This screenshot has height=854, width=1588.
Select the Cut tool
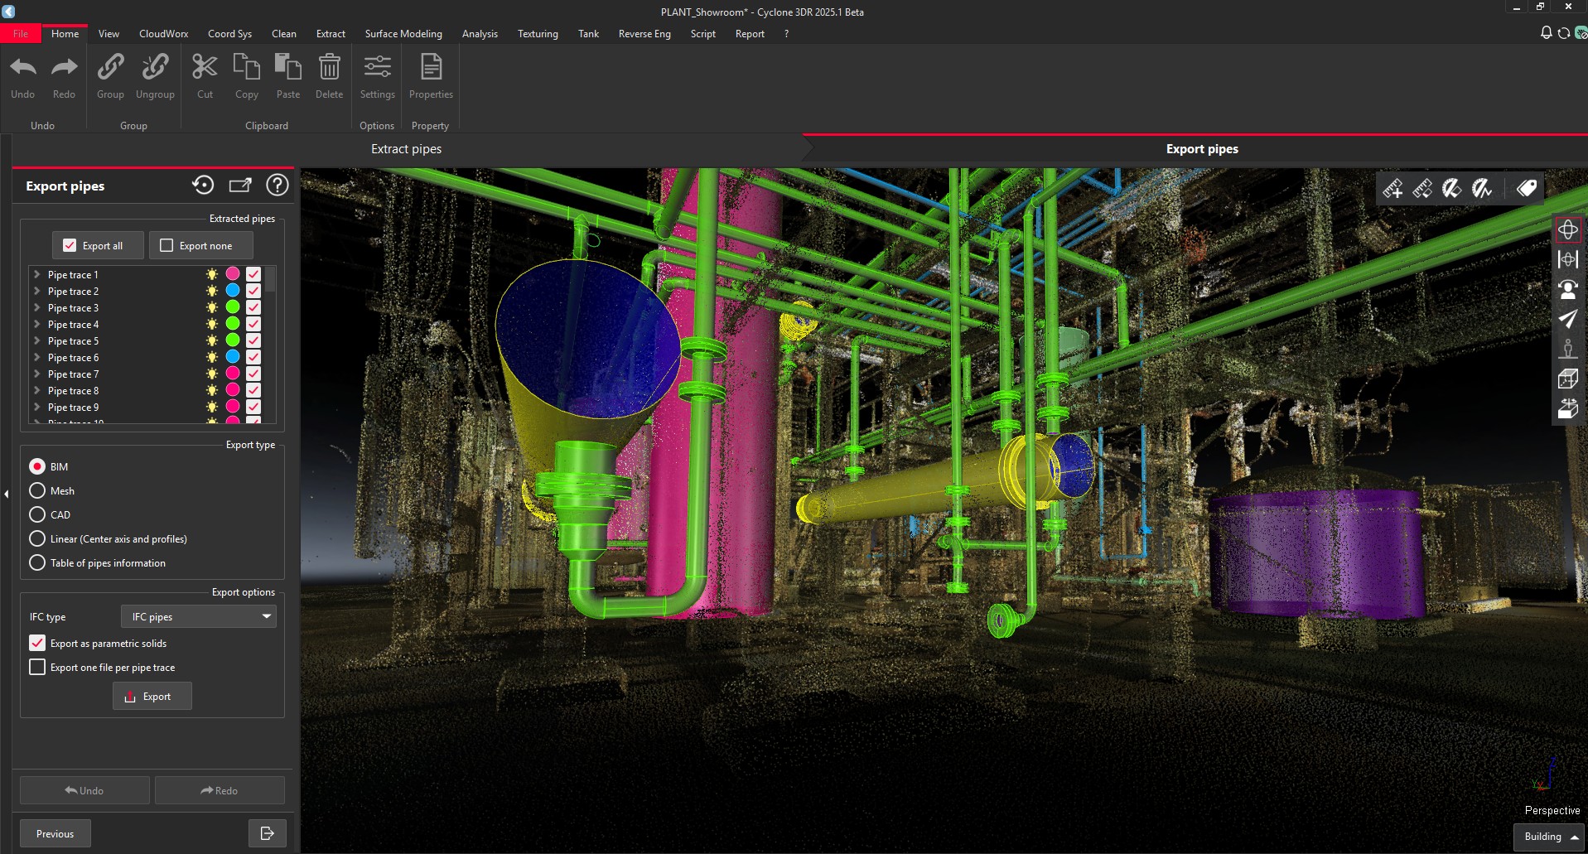[x=204, y=75]
